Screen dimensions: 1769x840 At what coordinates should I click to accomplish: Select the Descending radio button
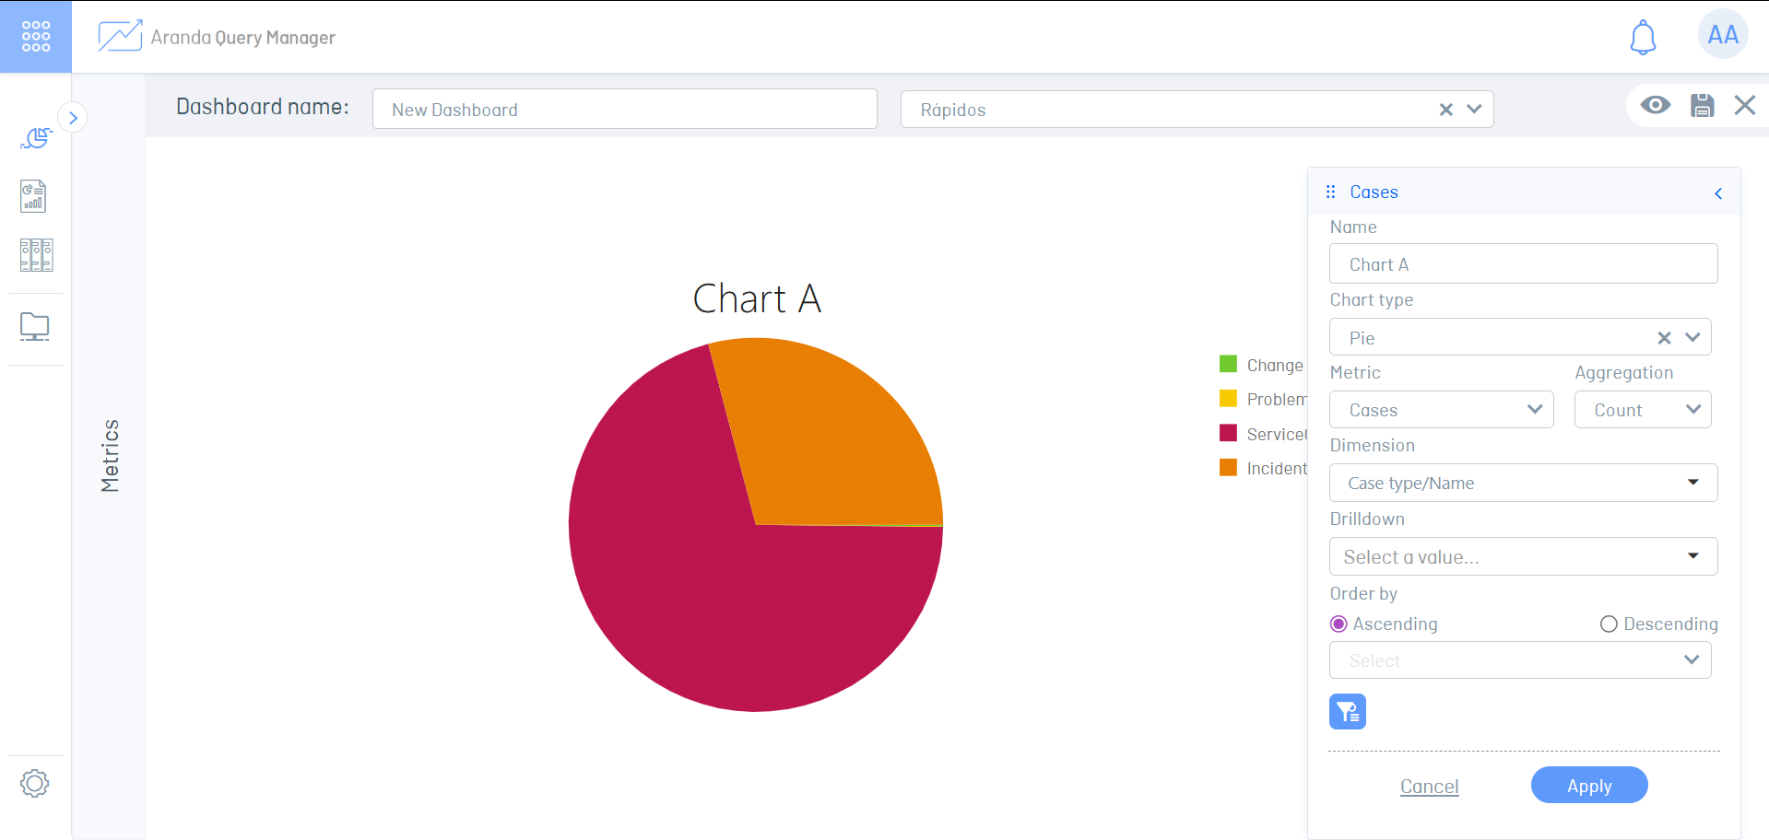coord(1609,624)
